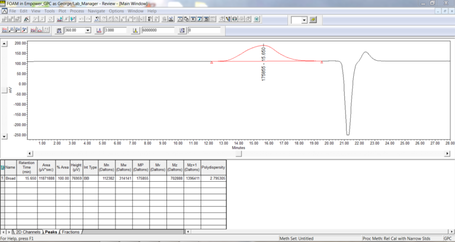Click the Polydispersity column header

(x=213, y=168)
